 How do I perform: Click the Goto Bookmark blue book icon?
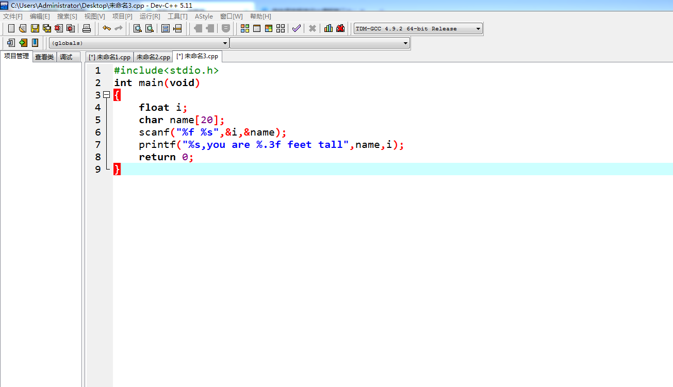[x=35, y=43]
